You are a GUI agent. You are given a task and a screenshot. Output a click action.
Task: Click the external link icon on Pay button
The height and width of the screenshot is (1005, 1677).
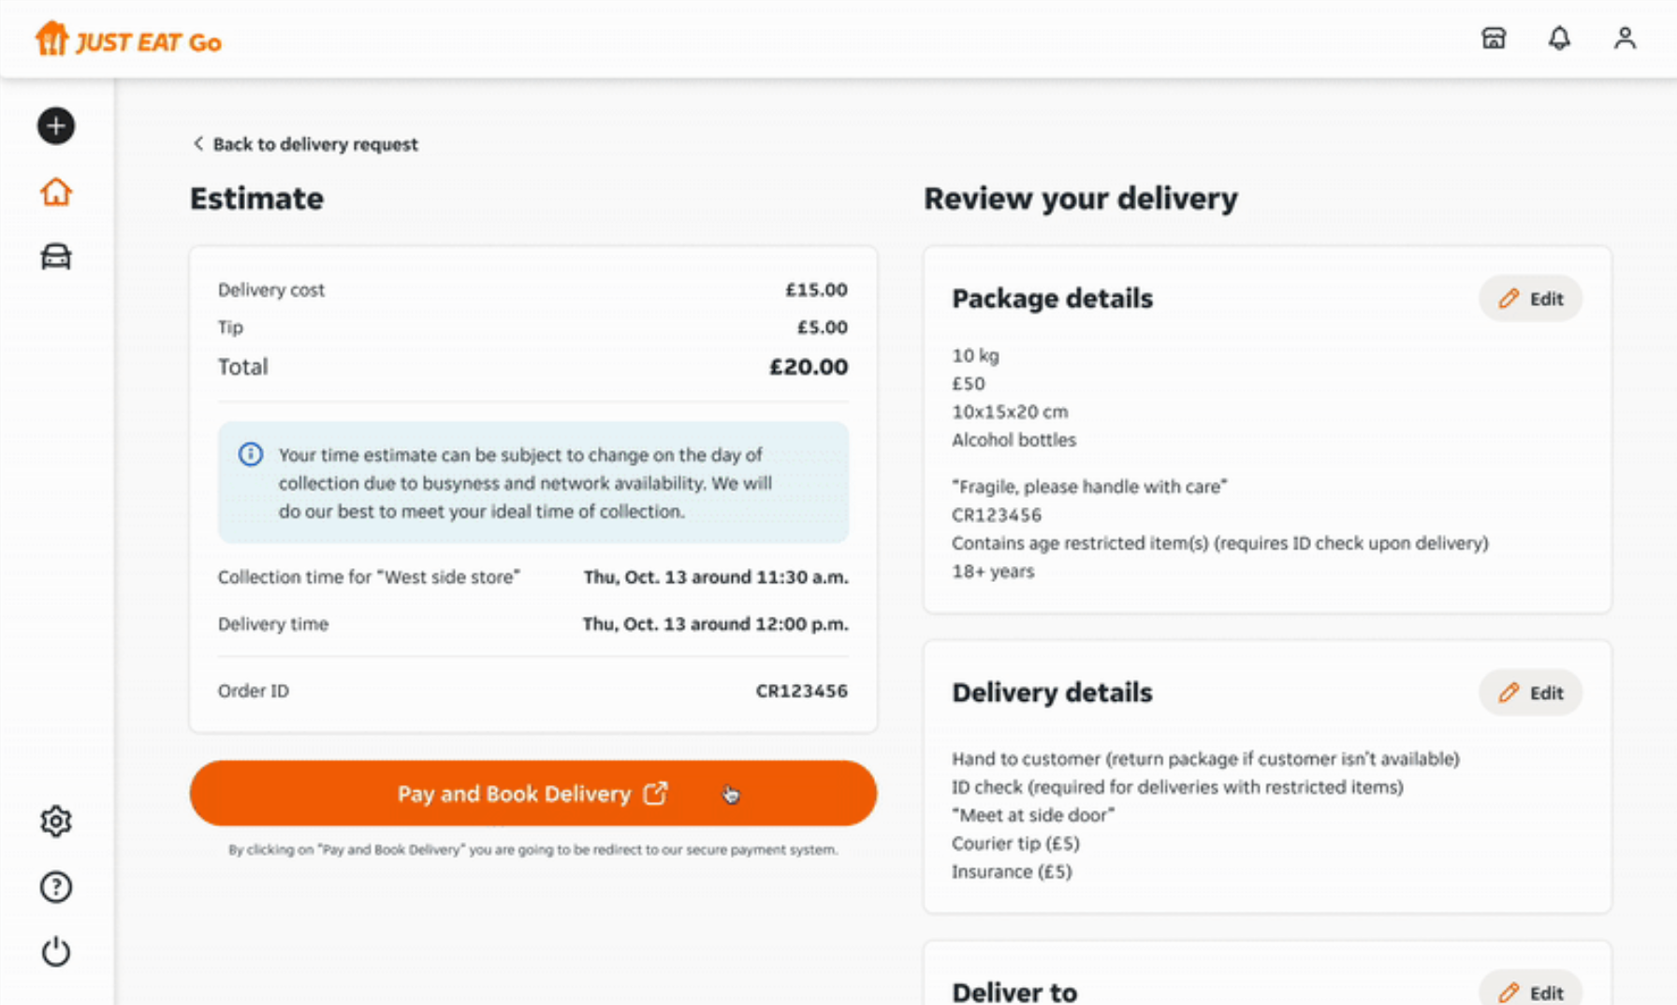click(x=656, y=794)
